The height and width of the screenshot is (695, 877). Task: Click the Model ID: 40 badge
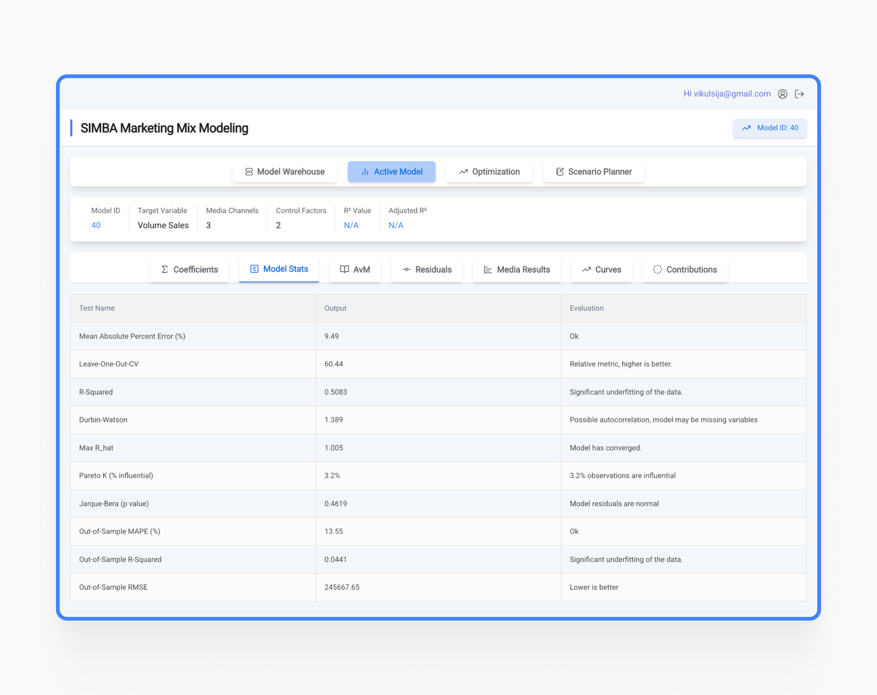click(x=770, y=128)
